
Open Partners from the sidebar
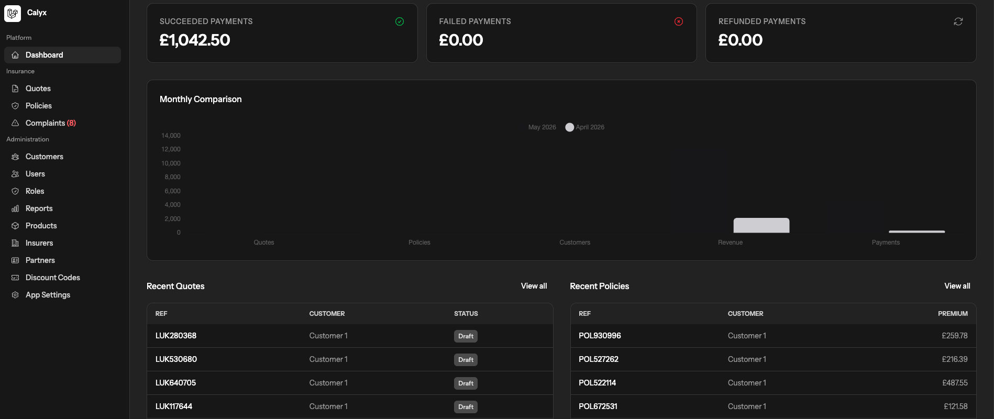(62, 260)
